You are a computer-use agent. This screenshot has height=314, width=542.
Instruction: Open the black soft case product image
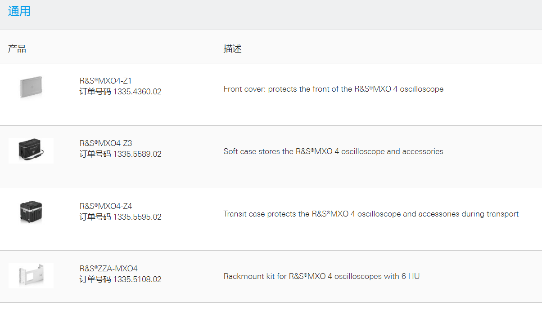pos(31,150)
